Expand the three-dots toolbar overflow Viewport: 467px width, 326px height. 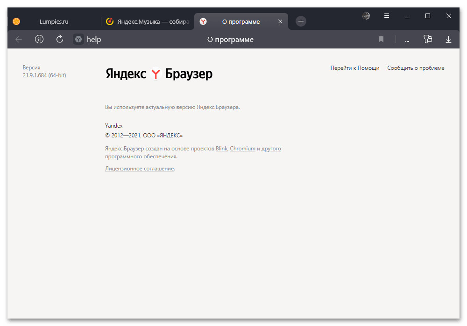click(x=407, y=40)
